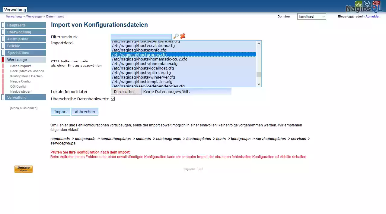This screenshot has height=214, width=386.
Task: Click the PayPal Donate button
Action: click(24, 169)
